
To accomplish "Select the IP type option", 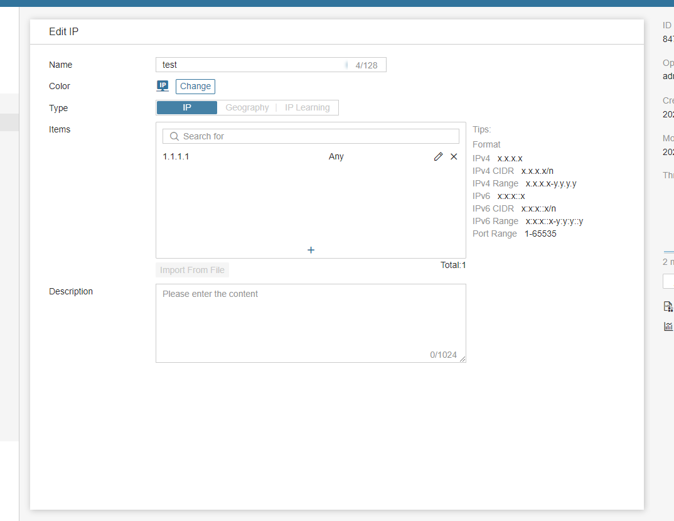I will [186, 107].
